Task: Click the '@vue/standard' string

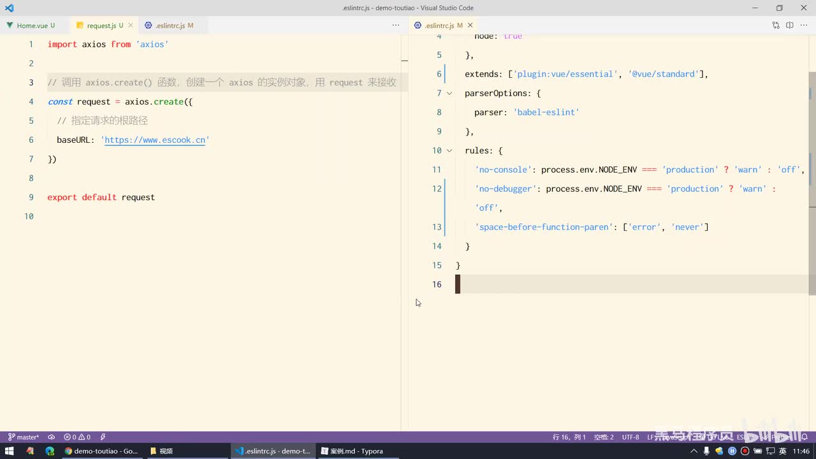Action: point(663,74)
